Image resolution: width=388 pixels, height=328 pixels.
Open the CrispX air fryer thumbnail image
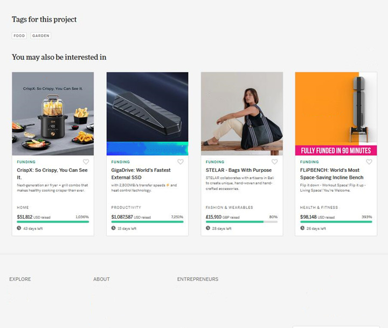(x=53, y=114)
